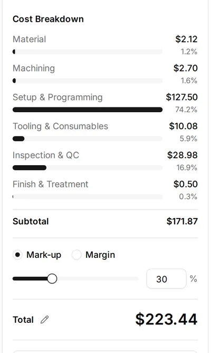Click the Finish & Treatment label
The width and height of the screenshot is (211, 353).
50,184
